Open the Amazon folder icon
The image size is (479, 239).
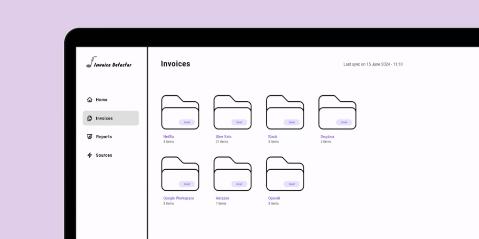232,174
